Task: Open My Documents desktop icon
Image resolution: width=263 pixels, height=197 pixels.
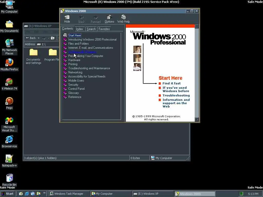Action: (9, 26)
